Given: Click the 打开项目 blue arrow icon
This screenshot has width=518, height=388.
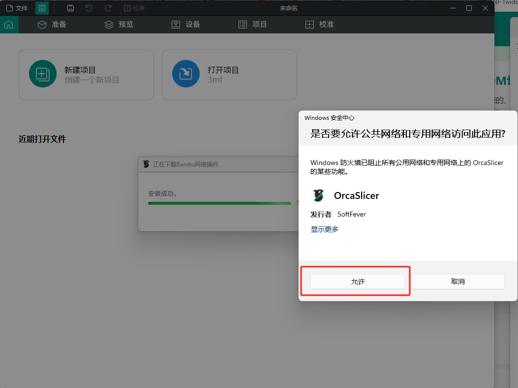Looking at the screenshot, I should (185, 74).
